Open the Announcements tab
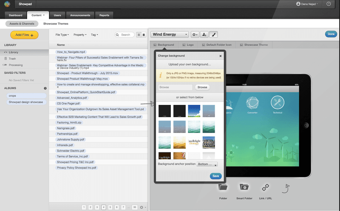The width and height of the screenshot is (340, 211). [80, 15]
